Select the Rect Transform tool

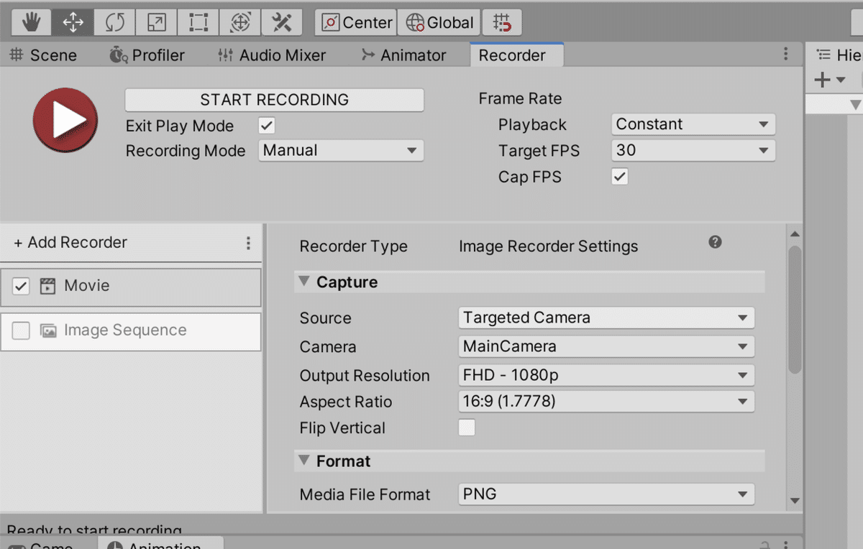click(x=198, y=22)
